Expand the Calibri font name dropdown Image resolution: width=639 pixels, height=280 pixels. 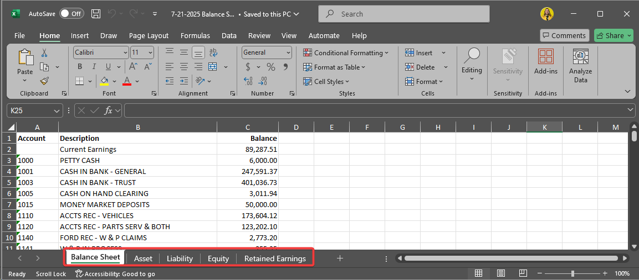coord(125,52)
